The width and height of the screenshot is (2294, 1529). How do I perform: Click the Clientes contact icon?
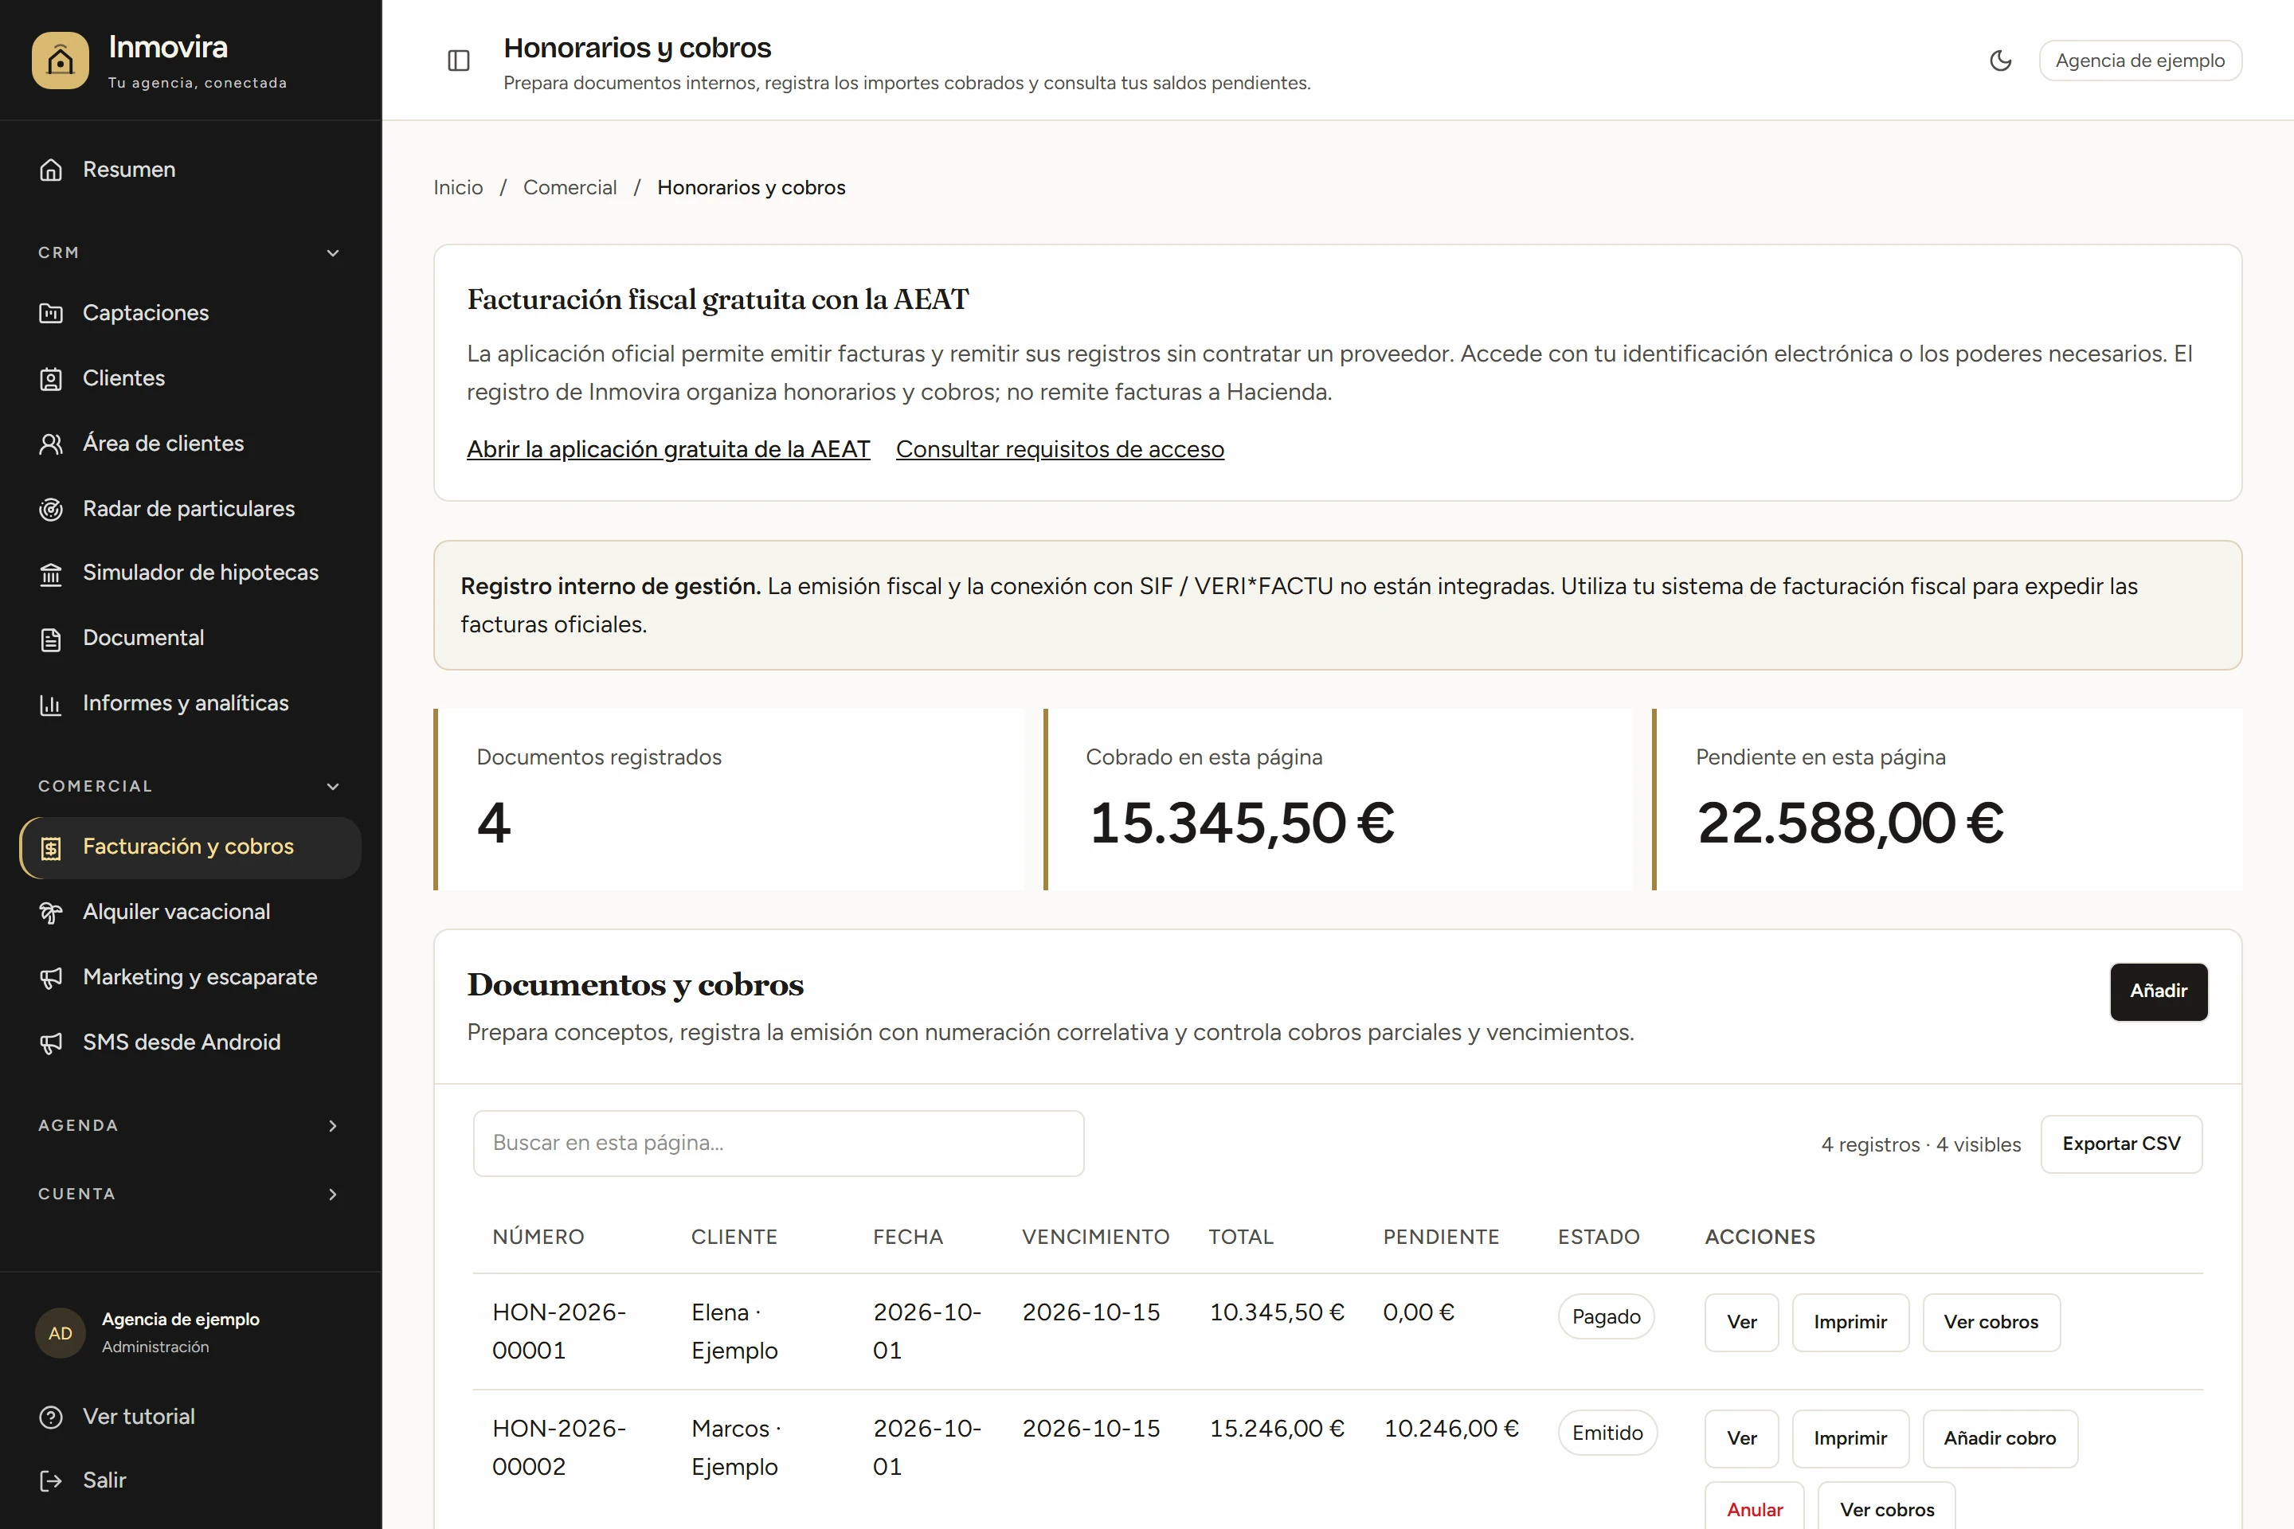pyautogui.click(x=51, y=378)
